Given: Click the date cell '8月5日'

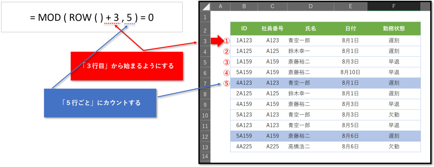Looking at the screenshot, I should [x=351, y=126].
